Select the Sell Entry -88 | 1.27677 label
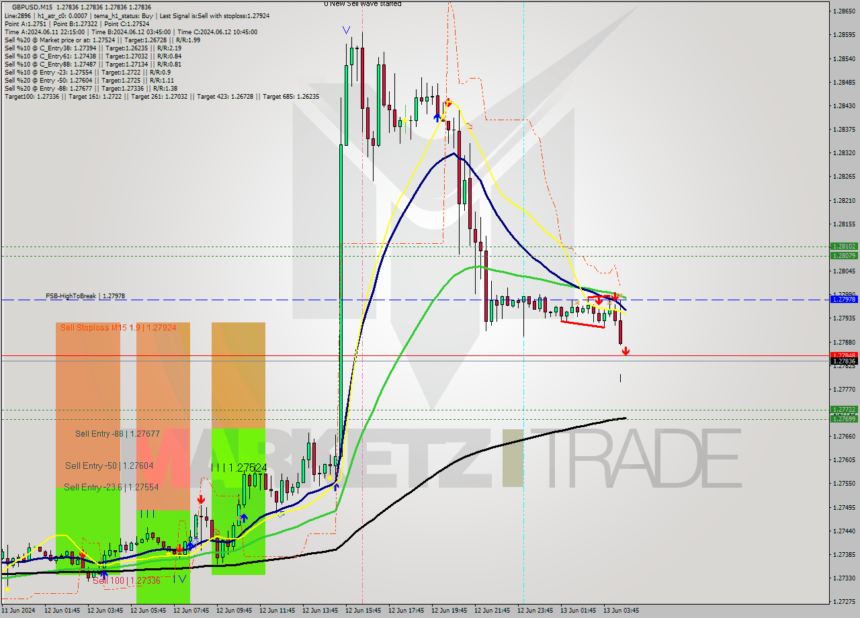This screenshot has width=860, height=618. [118, 434]
